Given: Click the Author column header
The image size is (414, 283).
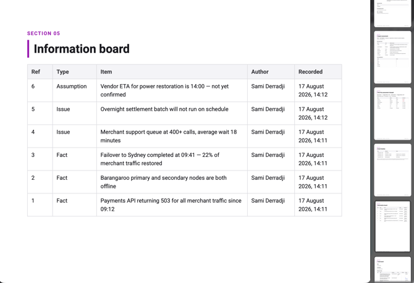Looking at the screenshot, I should (260, 72).
